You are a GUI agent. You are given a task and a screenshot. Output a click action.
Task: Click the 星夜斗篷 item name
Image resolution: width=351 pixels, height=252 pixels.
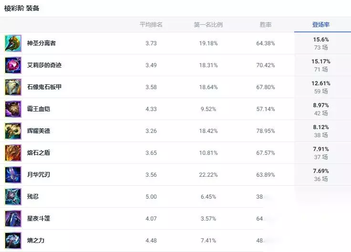point(39,219)
